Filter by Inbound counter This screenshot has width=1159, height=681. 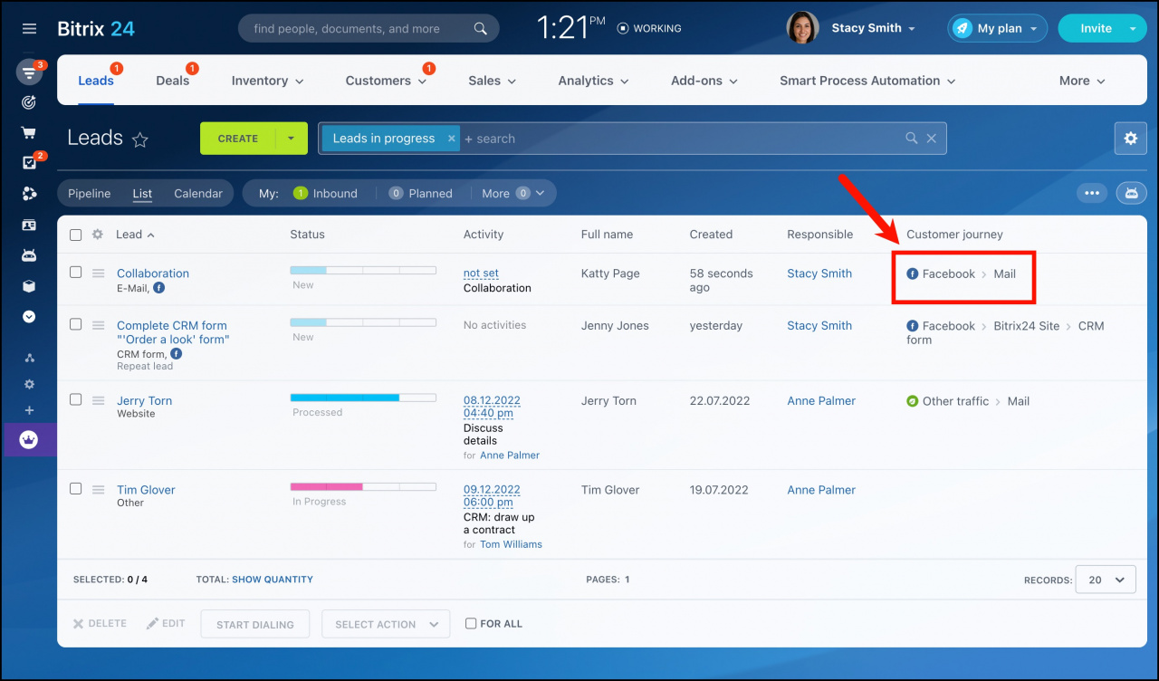[x=325, y=193]
